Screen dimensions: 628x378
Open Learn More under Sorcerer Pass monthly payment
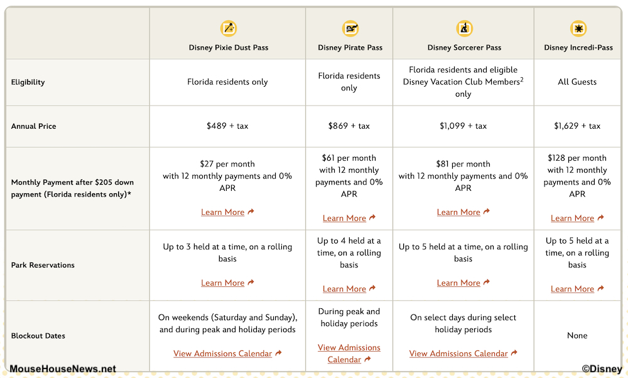tap(458, 212)
